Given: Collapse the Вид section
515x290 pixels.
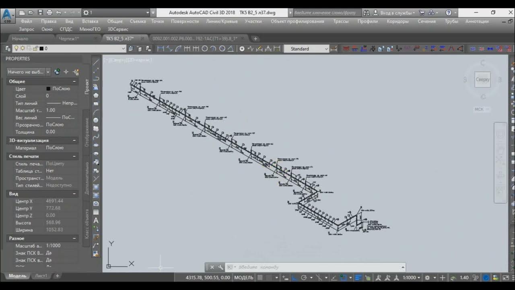Looking at the screenshot, I should click(x=74, y=193).
